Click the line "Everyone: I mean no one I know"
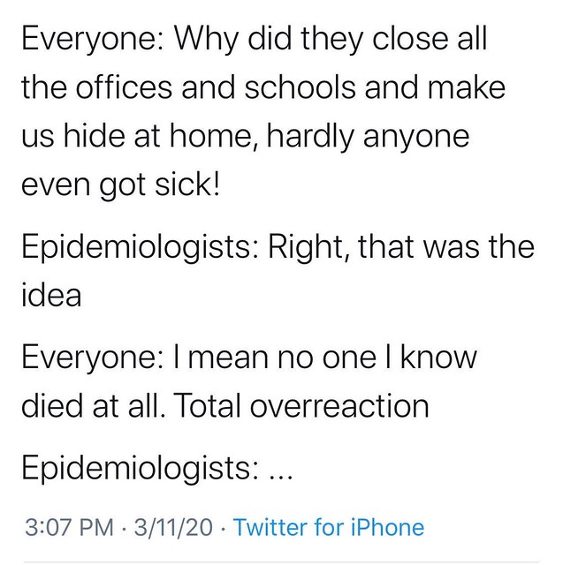 (247, 358)
